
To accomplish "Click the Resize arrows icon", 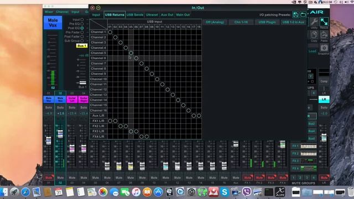I will coord(324,22).
